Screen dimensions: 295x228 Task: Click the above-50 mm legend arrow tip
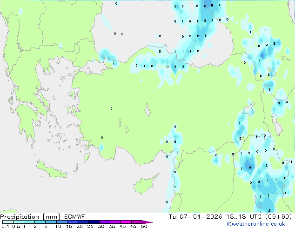(147, 222)
